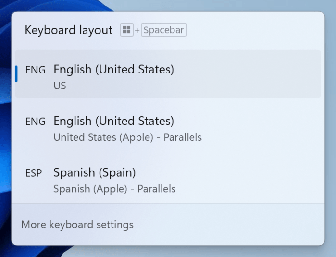
Task: Click the ESP language code
Action: (35, 173)
